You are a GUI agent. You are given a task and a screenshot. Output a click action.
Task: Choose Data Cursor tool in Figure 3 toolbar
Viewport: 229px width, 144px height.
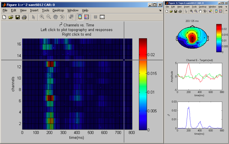pos(211,11)
